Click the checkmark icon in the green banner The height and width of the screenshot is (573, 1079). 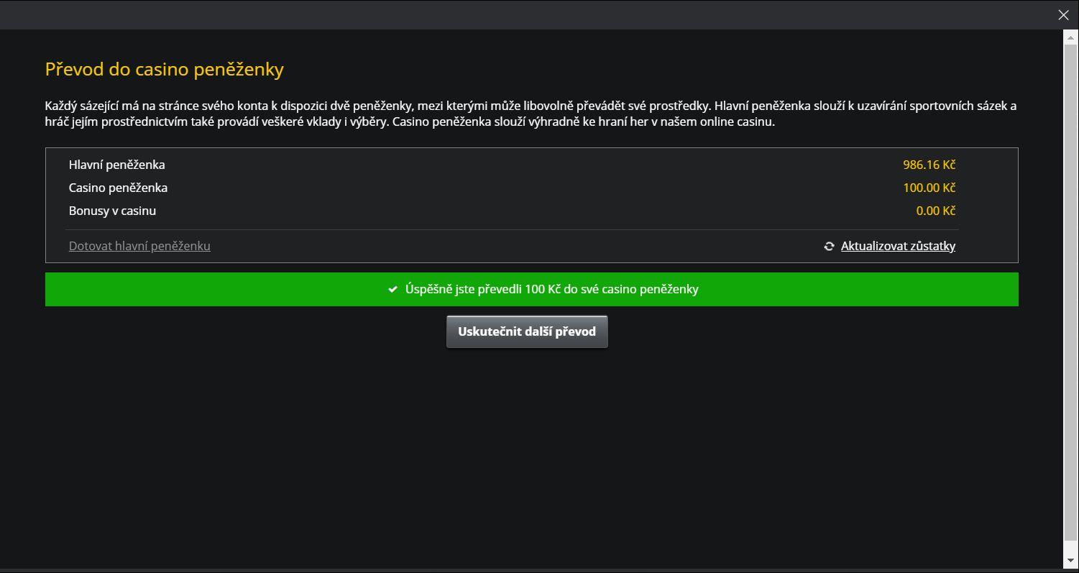(392, 289)
